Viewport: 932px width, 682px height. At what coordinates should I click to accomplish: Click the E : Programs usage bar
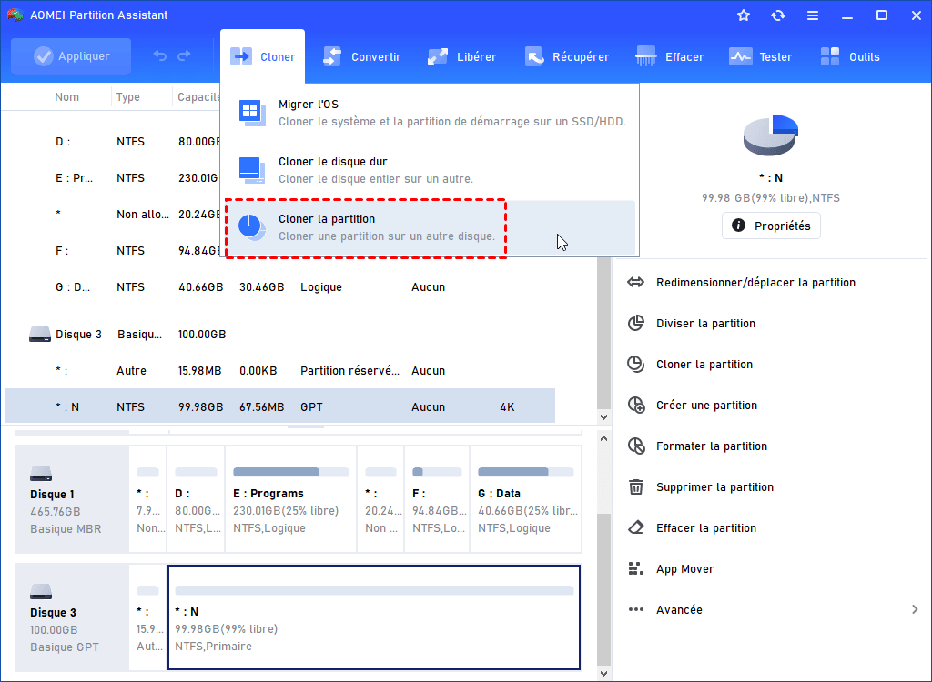tap(290, 472)
